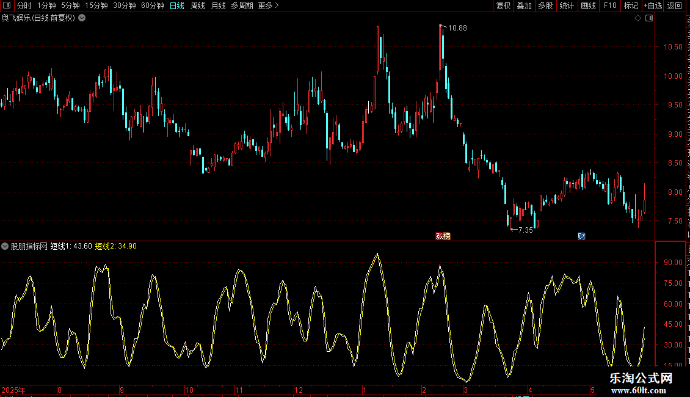Switch to 周线 weekly chart
This screenshot has height=397, width=690.
click(198, 5)
